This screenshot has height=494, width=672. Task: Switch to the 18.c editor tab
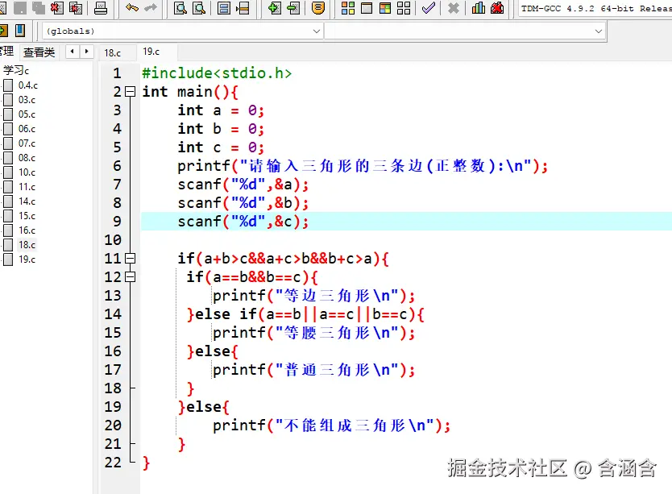[112, 52]
